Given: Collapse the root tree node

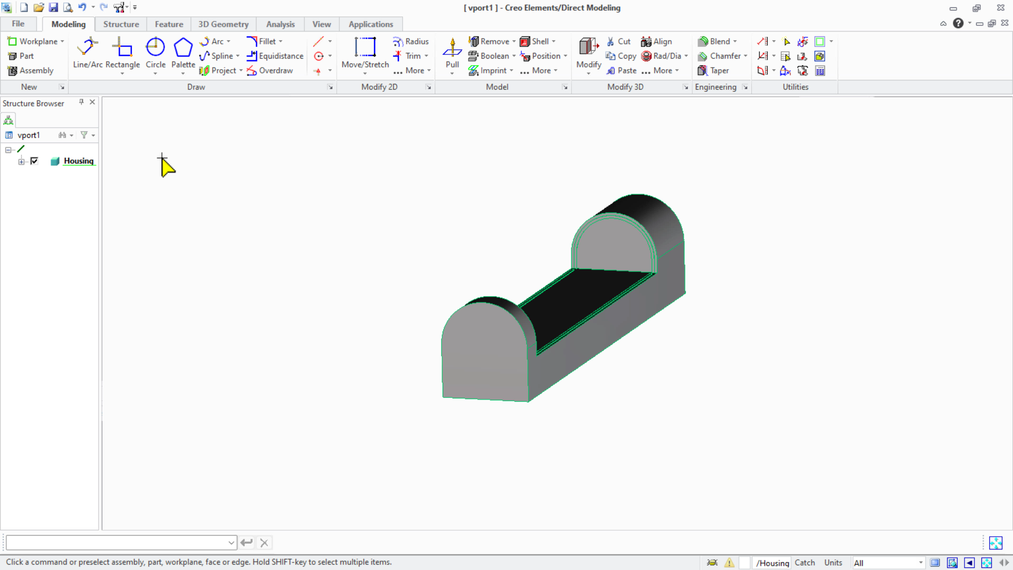Looking at the screenshot, I should 8,150.
